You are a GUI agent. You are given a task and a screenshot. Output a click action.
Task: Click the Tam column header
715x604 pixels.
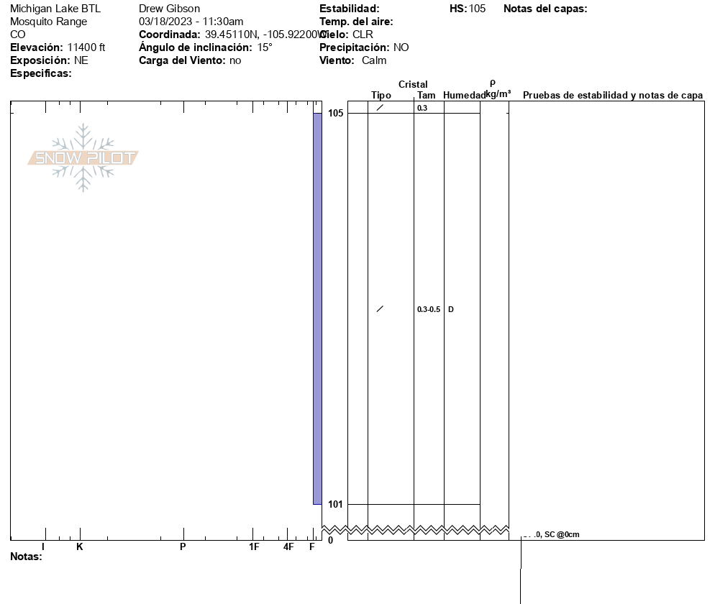427,95
